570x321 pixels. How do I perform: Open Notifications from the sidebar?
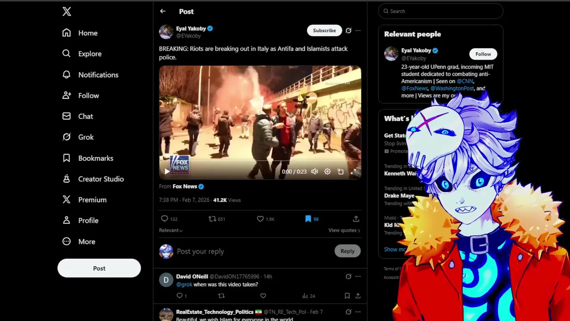pos(90,75)
